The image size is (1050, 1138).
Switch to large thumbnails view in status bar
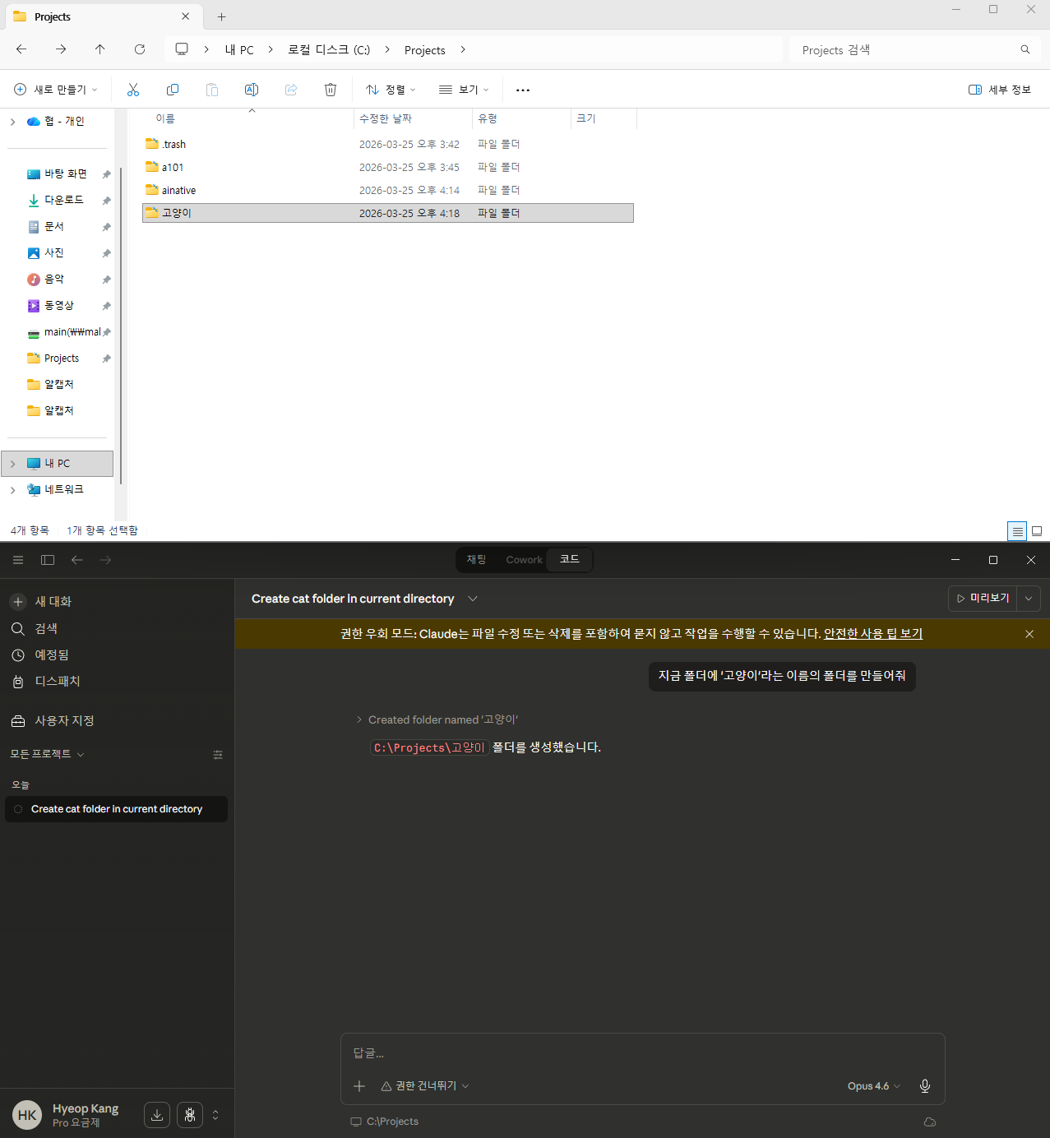1037,531
